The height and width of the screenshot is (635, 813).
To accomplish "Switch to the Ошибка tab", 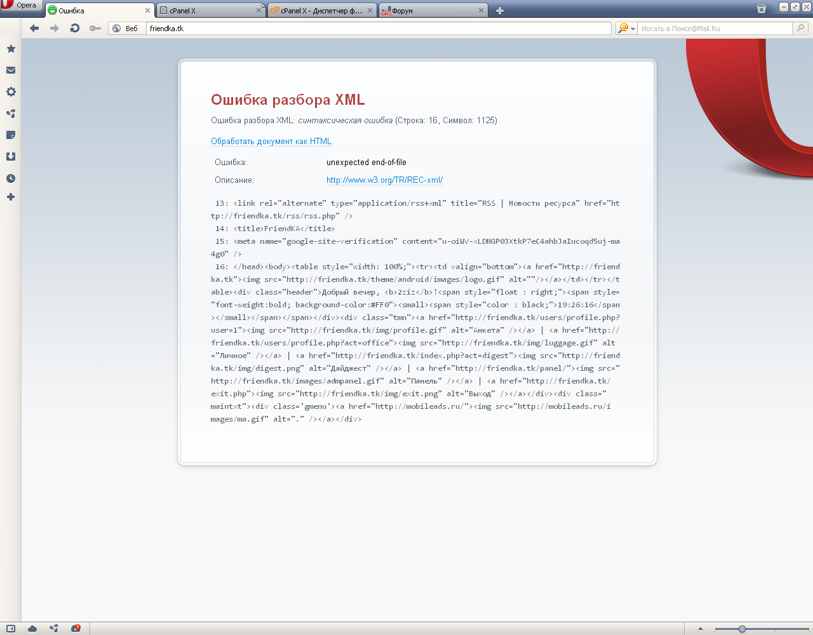I will [x=100, y=10].
